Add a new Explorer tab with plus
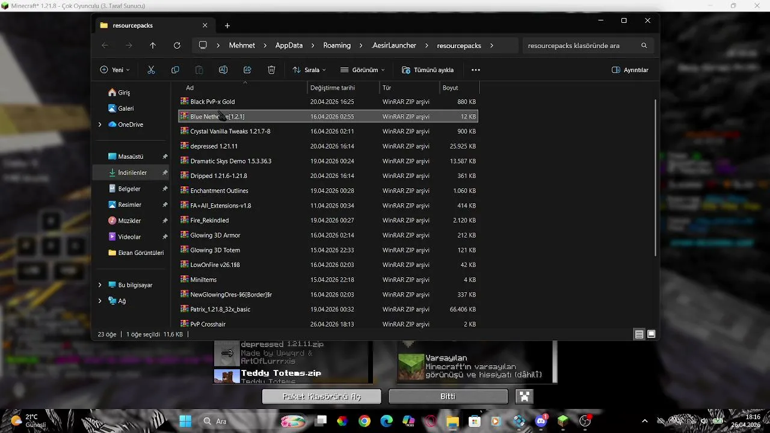Image resolution: width=770 pixels, height=433 pixels. pos(227,25)
